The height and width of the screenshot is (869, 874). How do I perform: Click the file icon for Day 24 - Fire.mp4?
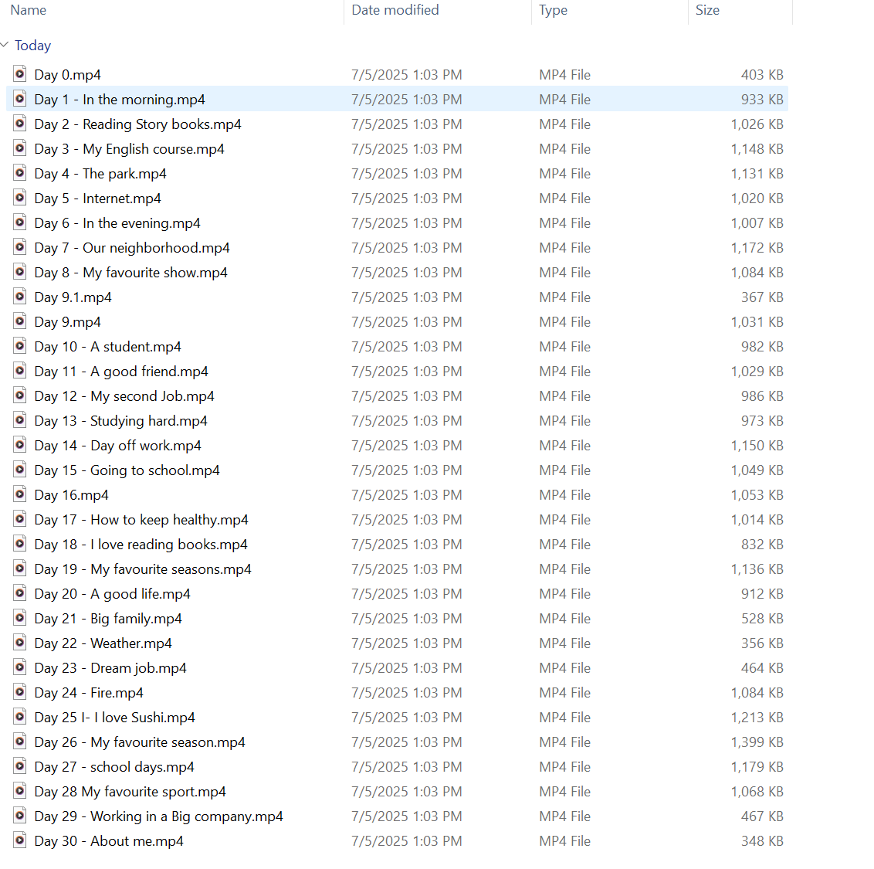click(x=20, y=692)
